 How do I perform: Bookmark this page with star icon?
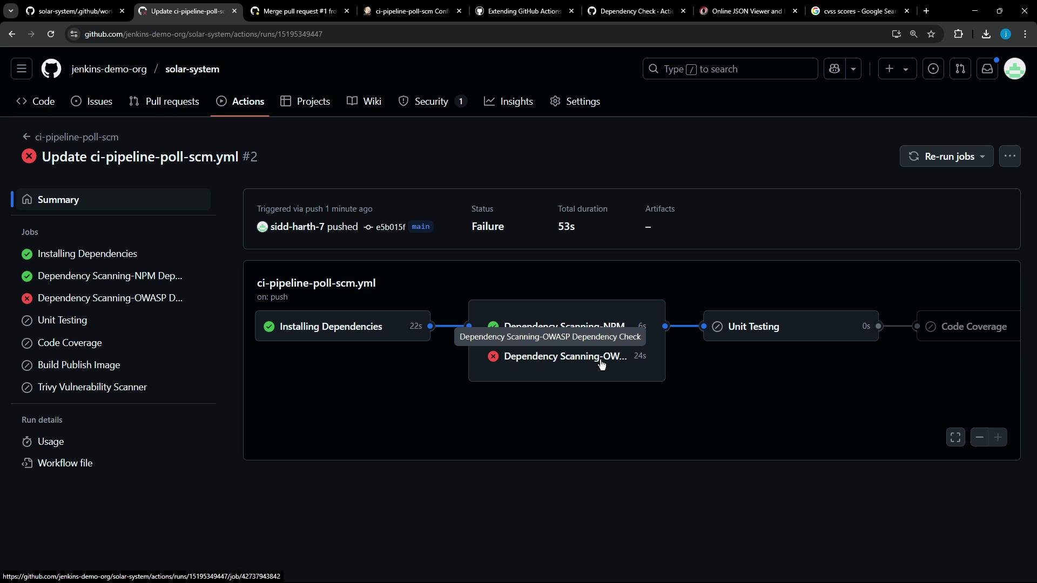tap(931, 34)
